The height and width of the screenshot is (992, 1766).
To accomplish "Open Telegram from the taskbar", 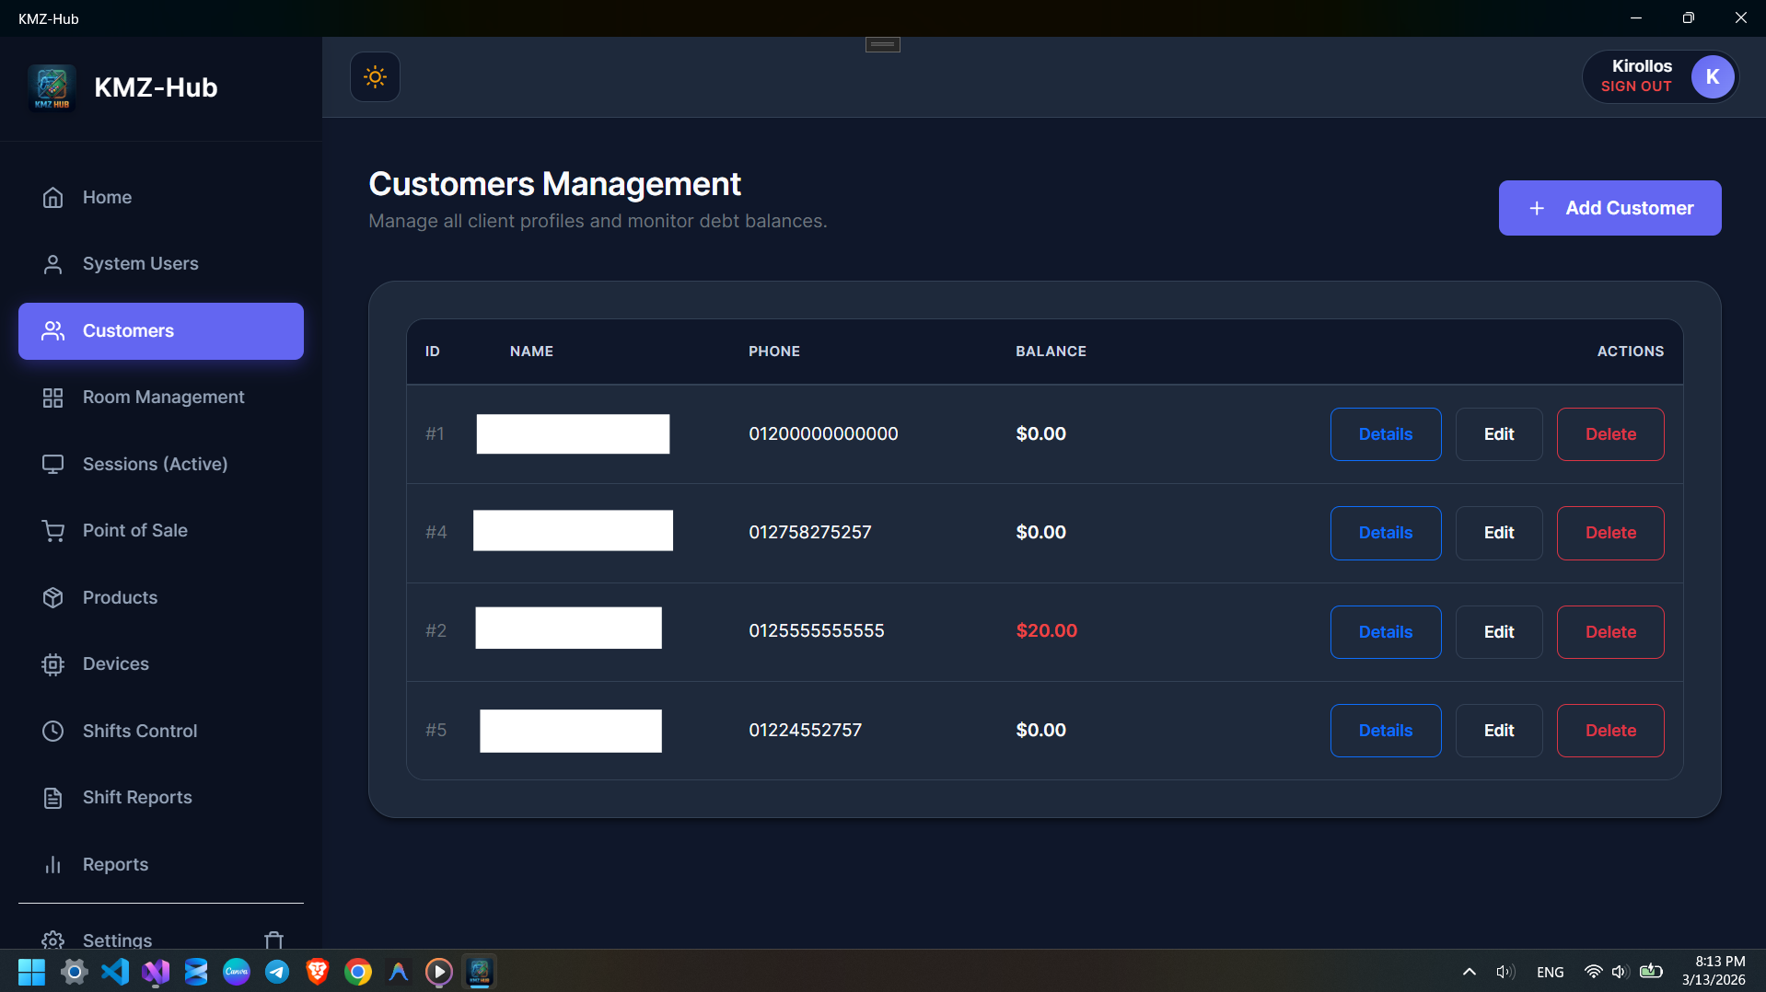I will [x=277, y=972].
